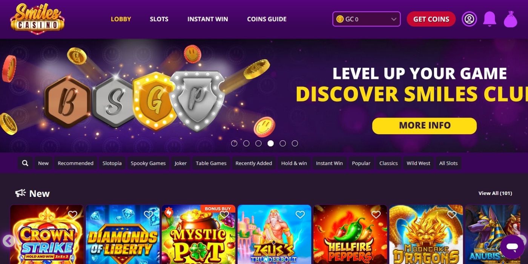
Task: Go to the COINS GUIDE menu
Action: pyautogui.click(x=267, y=19)
